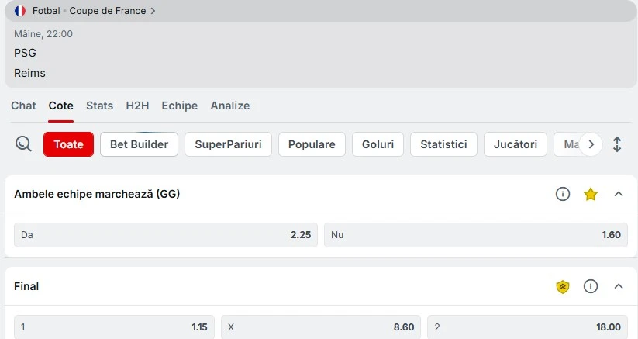Image resolution: width=638 pixels, height=339 pixels.
Task: Switch to the Chat tab
Action: 23,106
